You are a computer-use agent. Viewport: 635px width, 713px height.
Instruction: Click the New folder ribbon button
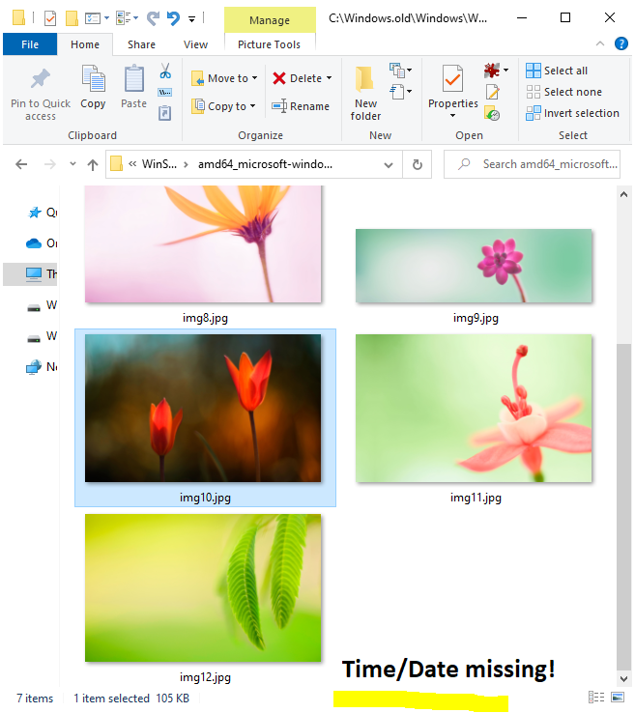365,94
